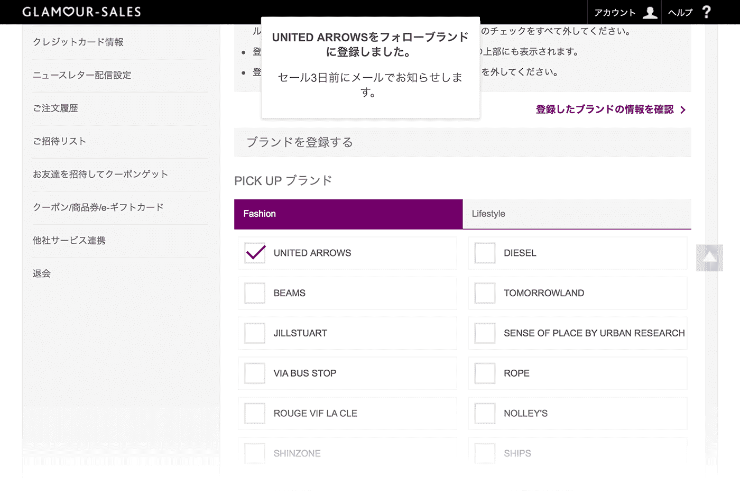Click the help question mark icon

[706, 12]
